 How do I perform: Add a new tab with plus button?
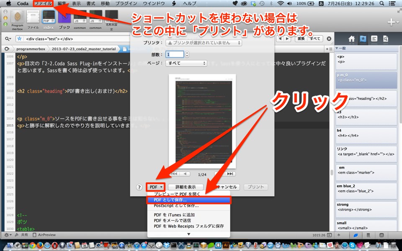click(391, 22)
